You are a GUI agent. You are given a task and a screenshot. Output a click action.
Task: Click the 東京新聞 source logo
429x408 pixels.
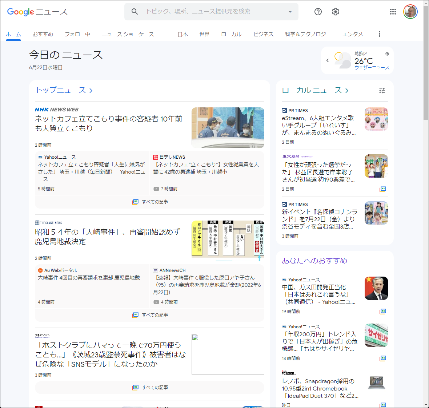[x=297, y=157]
